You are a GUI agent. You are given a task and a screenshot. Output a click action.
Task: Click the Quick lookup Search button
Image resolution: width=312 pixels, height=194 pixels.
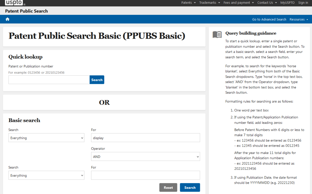coord(97,80)
